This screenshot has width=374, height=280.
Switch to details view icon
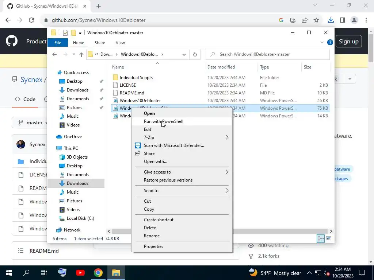(321, 238)
